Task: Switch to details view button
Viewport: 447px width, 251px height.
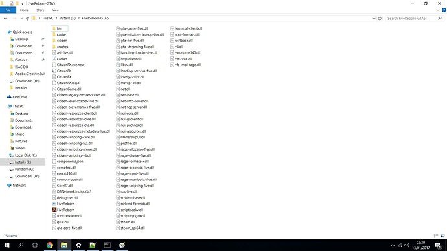Action: (x=436, y=236)
